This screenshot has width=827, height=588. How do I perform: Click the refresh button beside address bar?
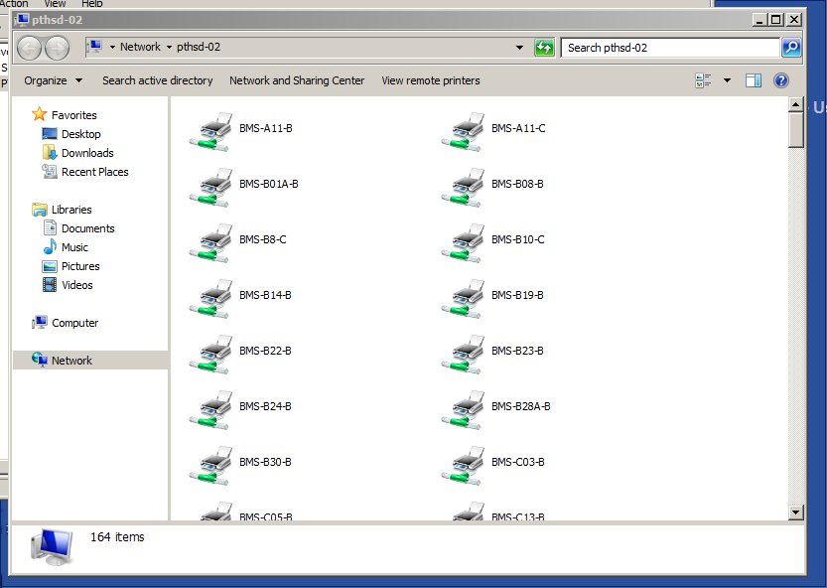point(544,48)
